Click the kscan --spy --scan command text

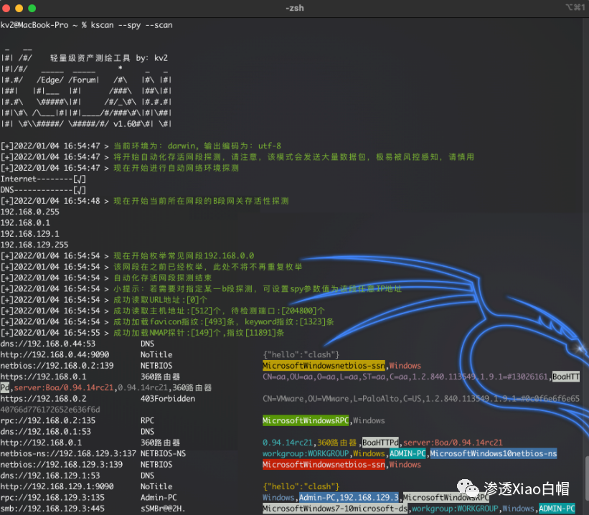coord(132,25)
